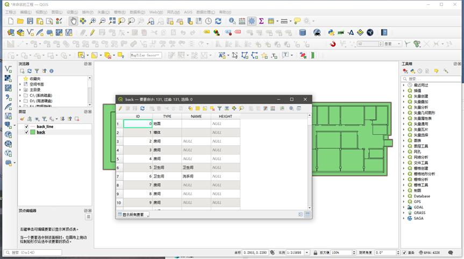This screenshot has height=259, width=464.
Task: Open the 矢量 menu in menu bar
Action: (103, 11)
